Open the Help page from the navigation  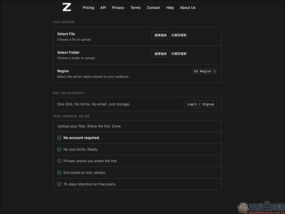tap(170, 8)
